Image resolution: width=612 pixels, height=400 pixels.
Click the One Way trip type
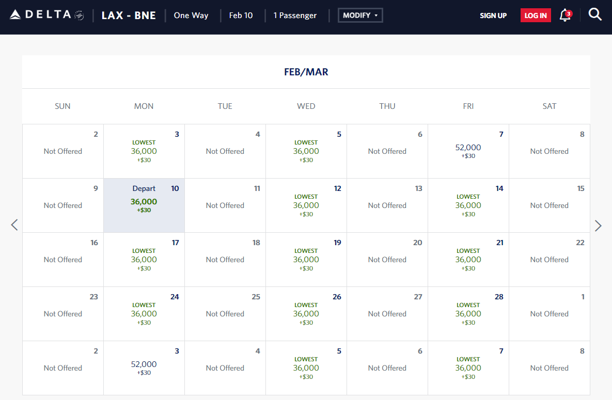(x=191, y=15)
